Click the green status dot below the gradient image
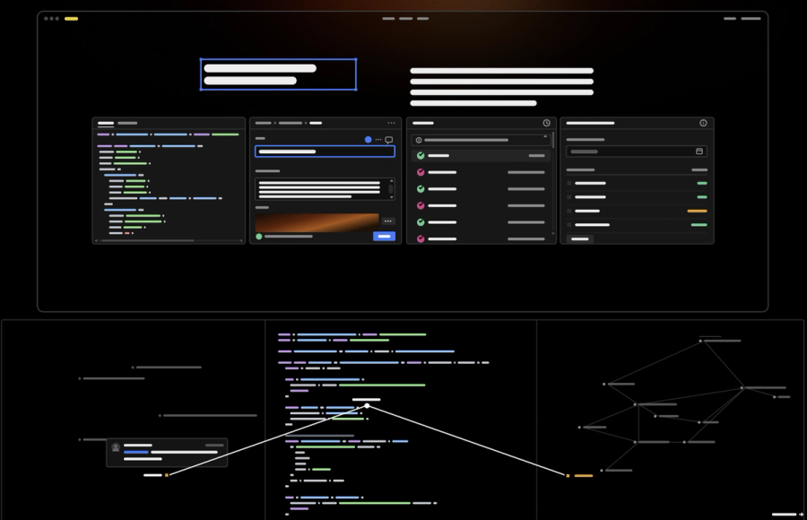The image size is (807, 520). (x=259, y=237)
